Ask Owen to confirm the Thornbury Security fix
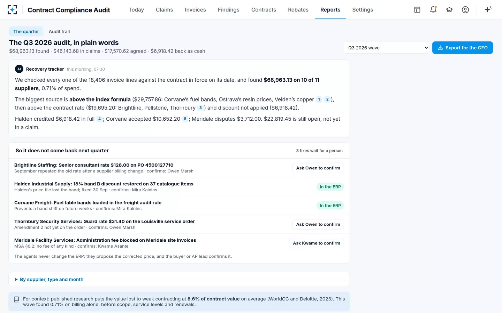502x313 pixels. coord(318,224)
